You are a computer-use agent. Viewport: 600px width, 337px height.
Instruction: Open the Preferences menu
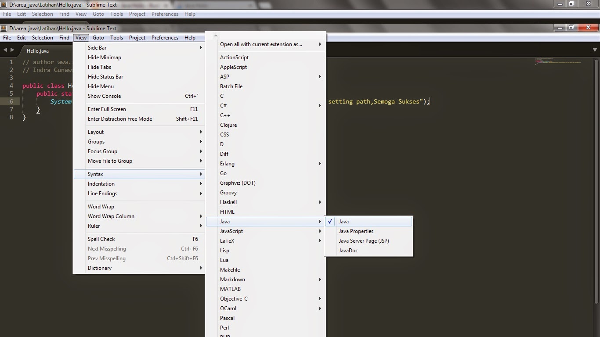(165, 37)
